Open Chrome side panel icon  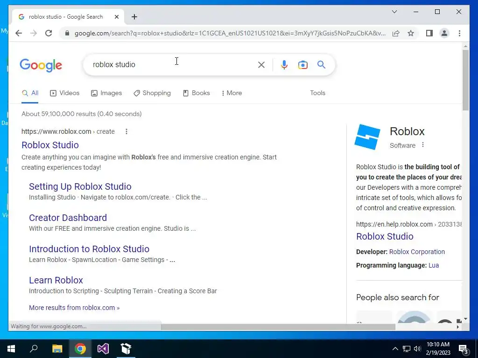tap(429, 33)
